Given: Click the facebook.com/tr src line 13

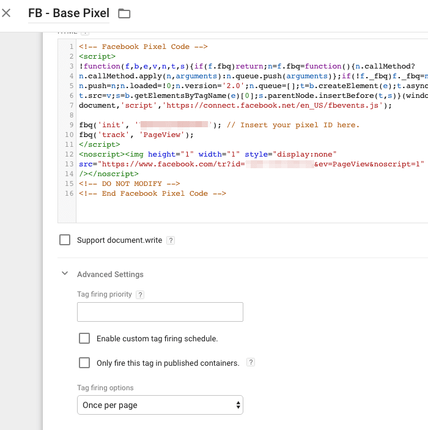Looking at the screenshot, I should pyautogui.click(x=251, y=165).
